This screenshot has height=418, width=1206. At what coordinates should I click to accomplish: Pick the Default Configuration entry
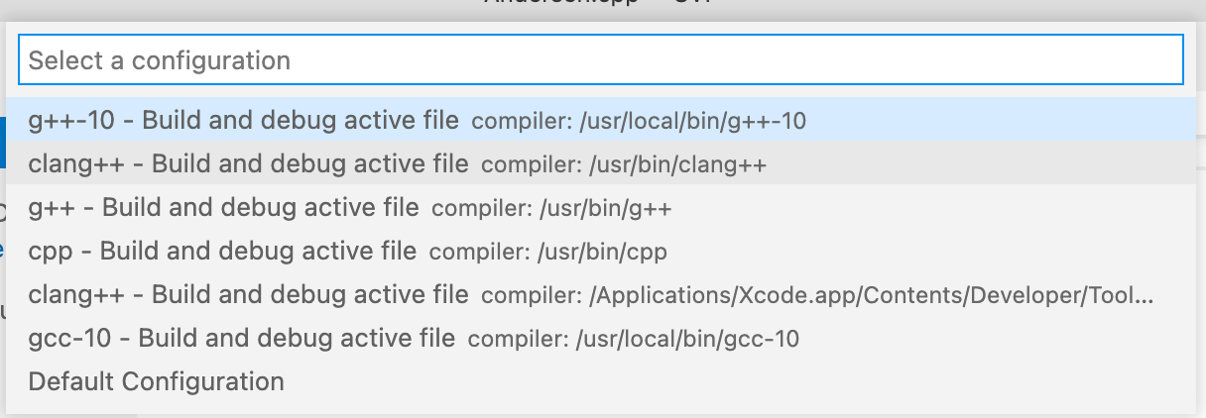[601, 381]
